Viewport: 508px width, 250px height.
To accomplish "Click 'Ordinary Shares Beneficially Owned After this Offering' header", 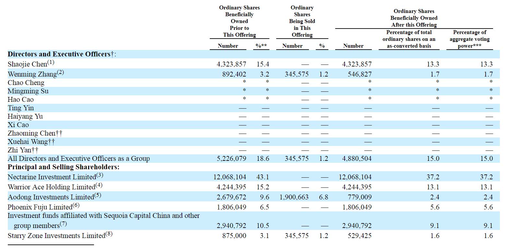I will (x=414, y=18).
